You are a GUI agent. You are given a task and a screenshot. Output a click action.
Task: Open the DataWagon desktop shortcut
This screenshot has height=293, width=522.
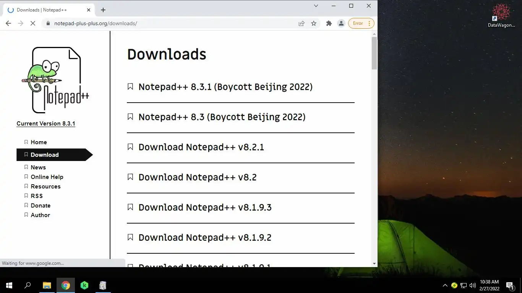501,15
